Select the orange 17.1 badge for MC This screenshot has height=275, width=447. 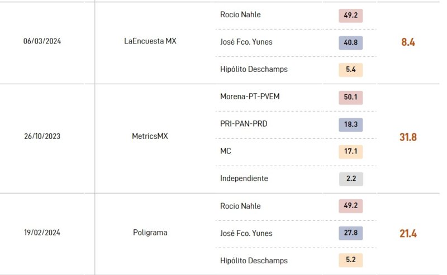pos(351,152)
